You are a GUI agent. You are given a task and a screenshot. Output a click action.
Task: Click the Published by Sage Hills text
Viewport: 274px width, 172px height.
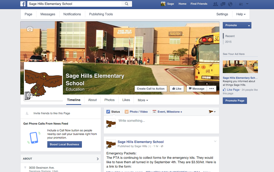pos(132,146)
